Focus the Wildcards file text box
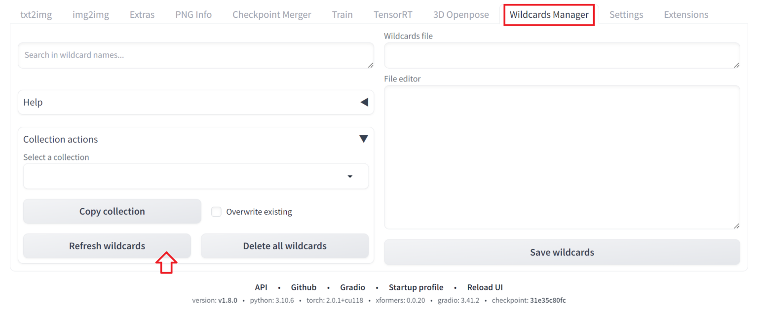Viewport: 758px width, 313px height. tap(562, 55)
